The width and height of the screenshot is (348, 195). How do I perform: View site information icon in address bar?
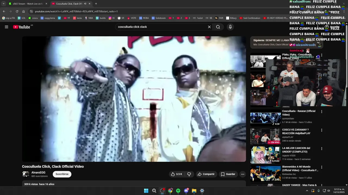(31, 11)
